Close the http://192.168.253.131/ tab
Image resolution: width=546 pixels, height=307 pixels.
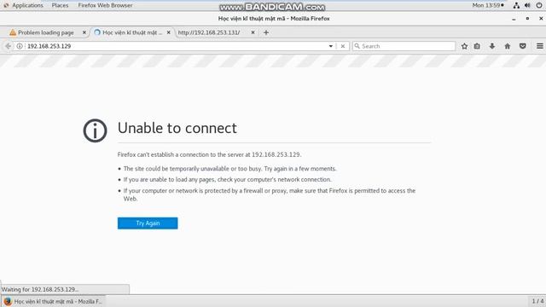pyautogui.click(x=253, y=32)
